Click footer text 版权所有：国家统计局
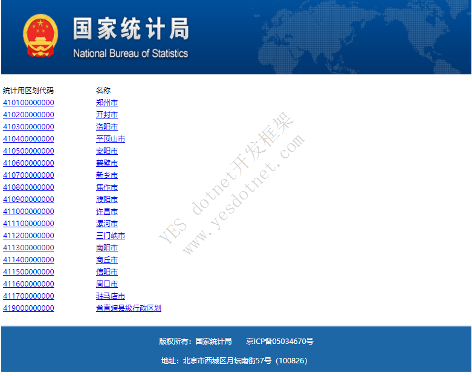472x376 pixels. (195, 341)
